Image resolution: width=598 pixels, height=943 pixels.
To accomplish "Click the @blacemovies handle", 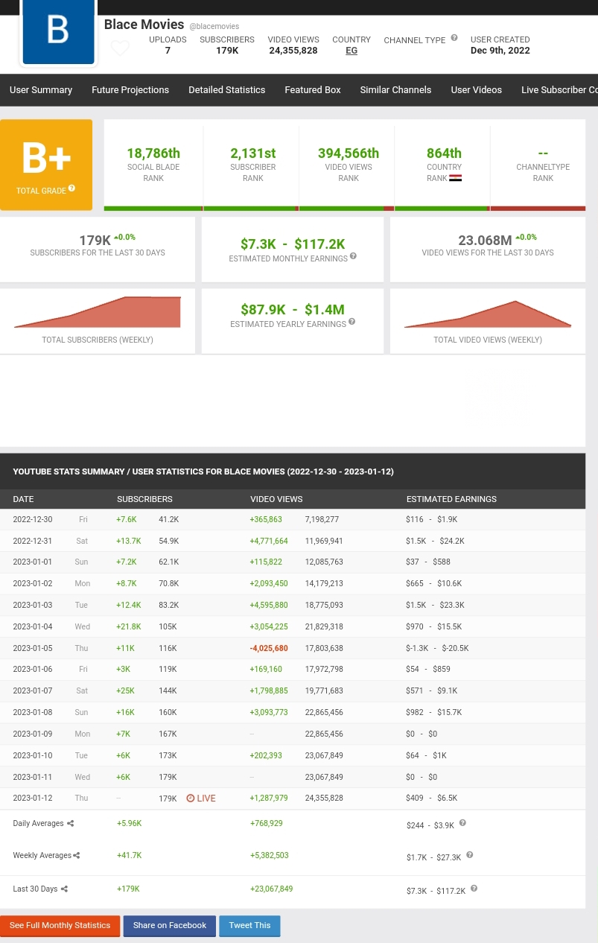I will pyautogui.click(x=214, y=26).
